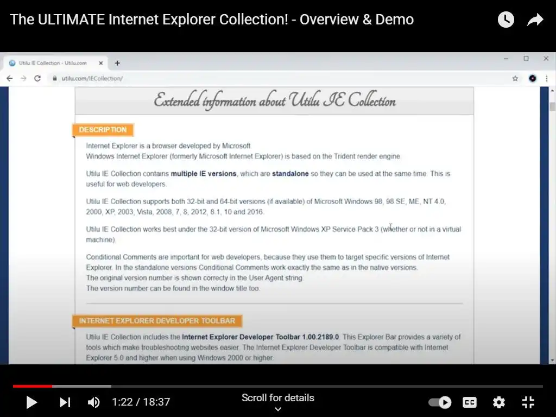Play the video
Image resolution: width=556 pixels, height=417 pixels.
pyautogui.click(x=31, y=402)
